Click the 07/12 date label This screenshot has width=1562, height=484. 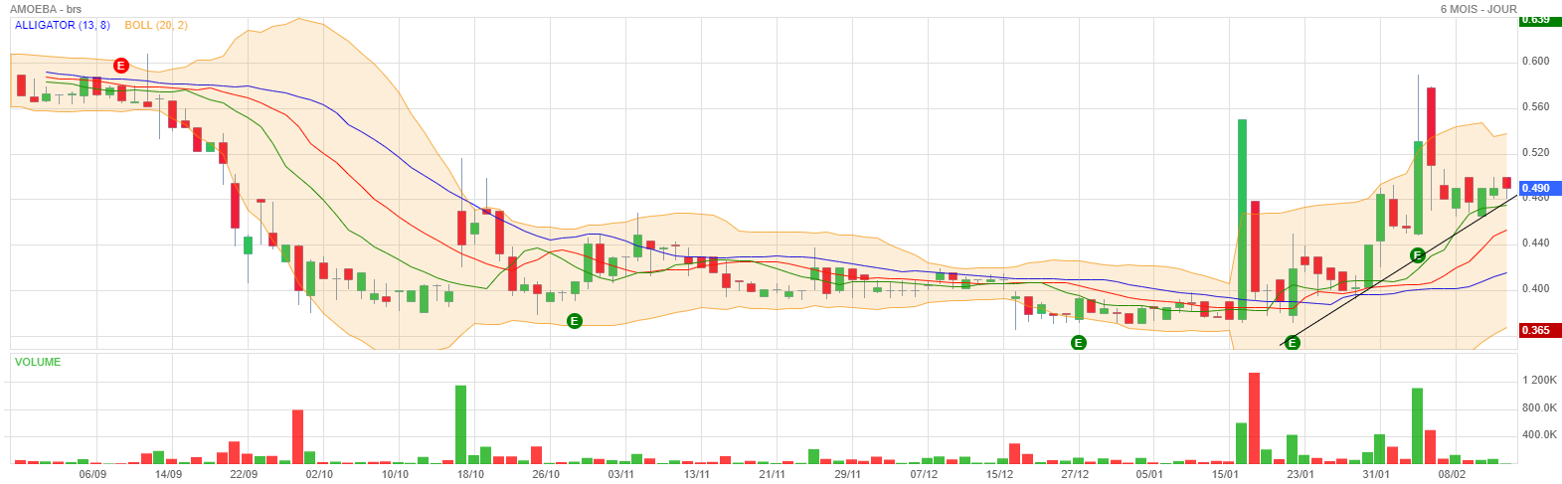924,475
